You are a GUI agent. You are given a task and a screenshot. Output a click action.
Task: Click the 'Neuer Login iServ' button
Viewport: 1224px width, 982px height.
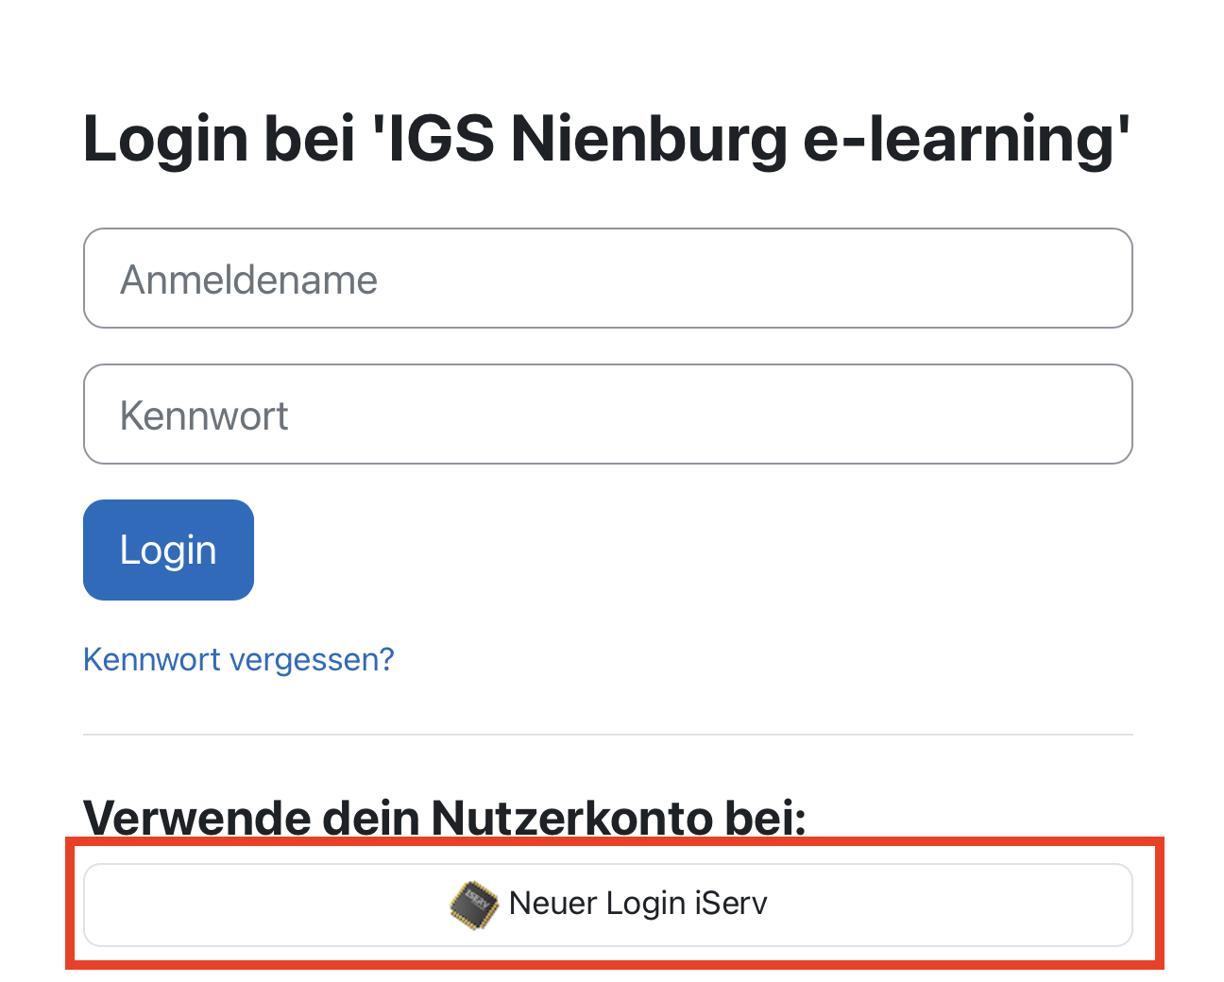607,905
